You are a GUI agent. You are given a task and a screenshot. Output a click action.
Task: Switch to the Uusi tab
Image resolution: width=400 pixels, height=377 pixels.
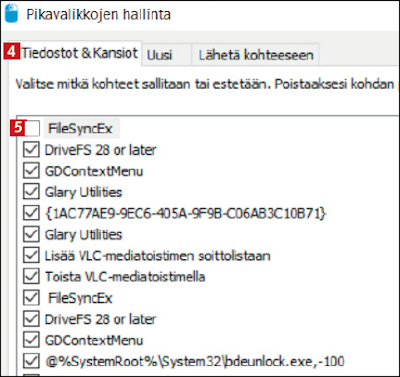[x=159, y=55]
